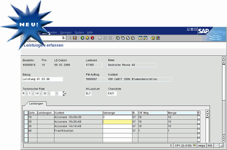
Task: Click the Menge column header
Action: (183, 113)
